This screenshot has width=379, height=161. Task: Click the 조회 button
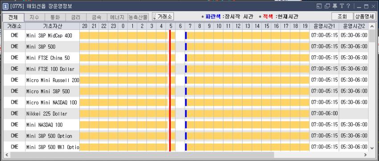click(x=342, y=17)
